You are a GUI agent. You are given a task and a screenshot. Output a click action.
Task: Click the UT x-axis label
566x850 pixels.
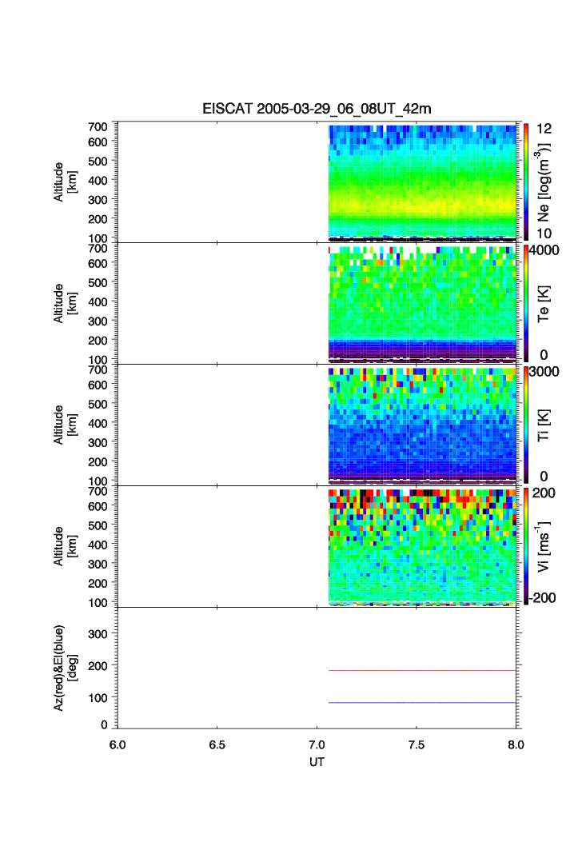[317, 762]
